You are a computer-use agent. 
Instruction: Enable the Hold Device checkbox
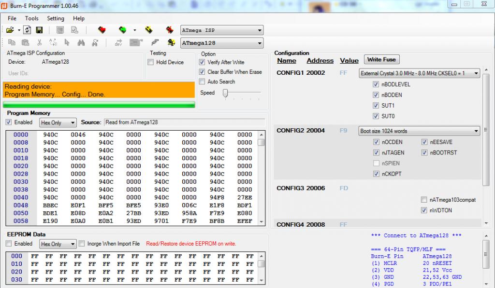tap(151, 62)
